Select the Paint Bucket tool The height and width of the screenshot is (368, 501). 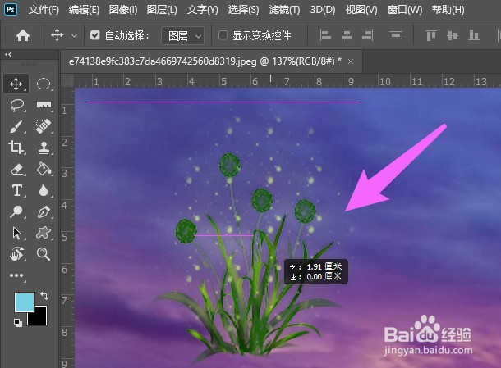pyautogui.click(x=44, y=169)
